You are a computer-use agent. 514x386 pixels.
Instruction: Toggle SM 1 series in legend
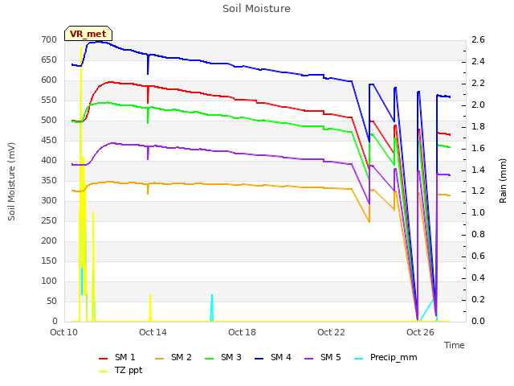click(x=117, y=357)
